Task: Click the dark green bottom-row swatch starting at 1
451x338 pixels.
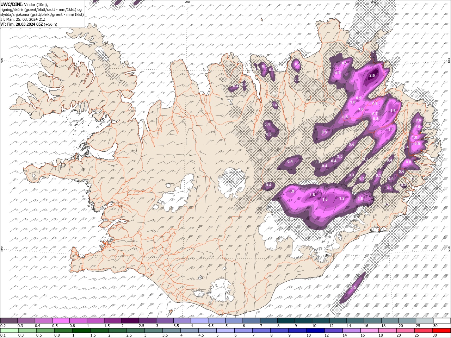Action: point(81,330)
